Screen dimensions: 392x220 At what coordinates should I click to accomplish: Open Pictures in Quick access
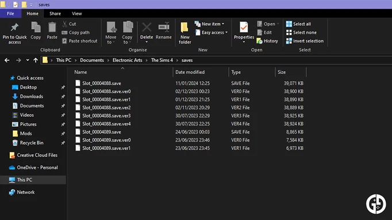click(25, 124)
